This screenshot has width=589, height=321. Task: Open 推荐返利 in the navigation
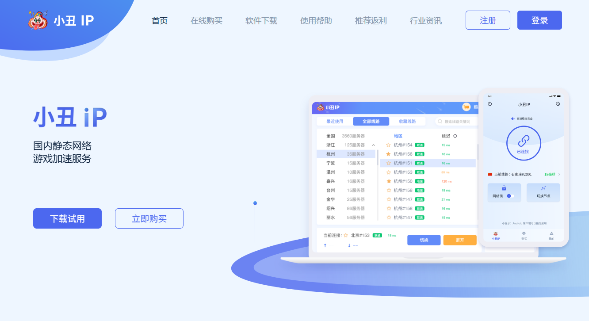coord(371,21)
